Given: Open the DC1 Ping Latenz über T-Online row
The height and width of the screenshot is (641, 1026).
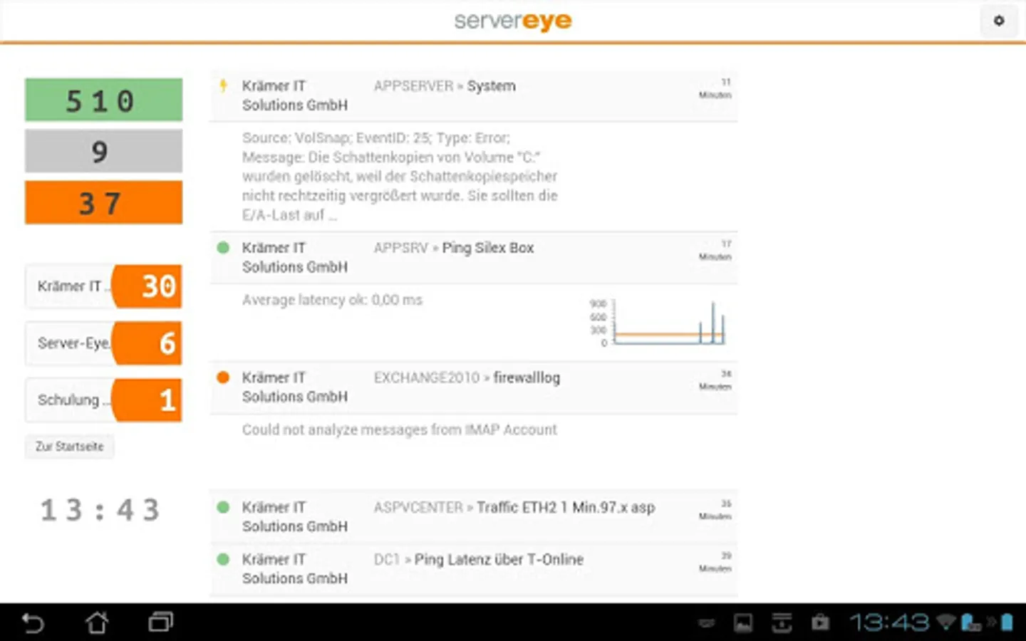Looking at the screenshot, I should click(474, 568).
